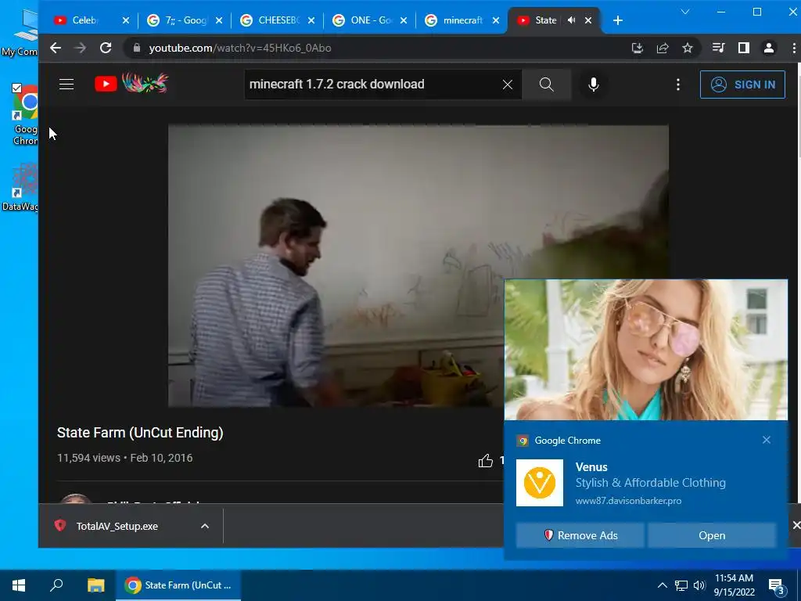Open a new Chrome tab

click(x=618, y=20)
